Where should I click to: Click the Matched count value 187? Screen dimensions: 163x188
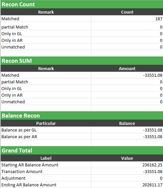click(127, 19)
